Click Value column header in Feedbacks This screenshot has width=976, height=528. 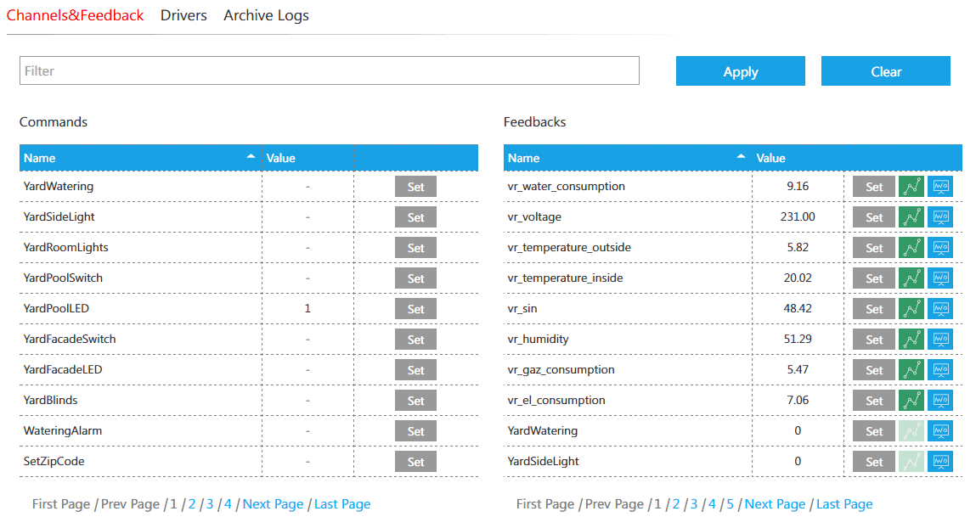click(770, 158)
